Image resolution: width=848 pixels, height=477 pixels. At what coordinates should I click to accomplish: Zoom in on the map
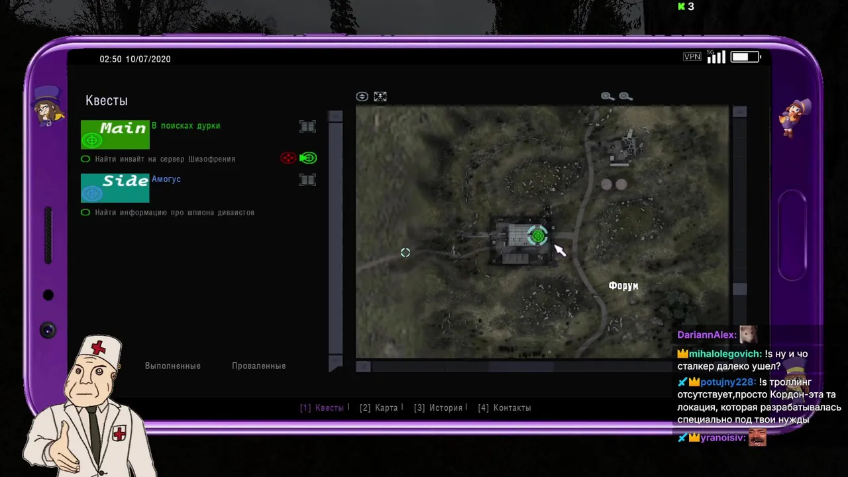(608, 97)
